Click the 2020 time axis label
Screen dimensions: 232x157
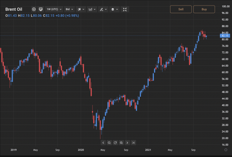click(x=81, y=150)
